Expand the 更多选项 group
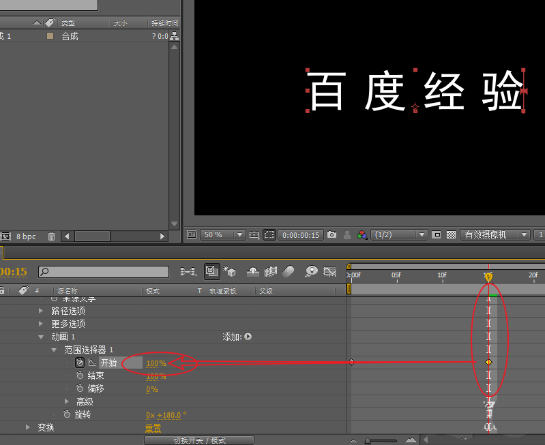 pyautogui.click(x=41, y=324)
